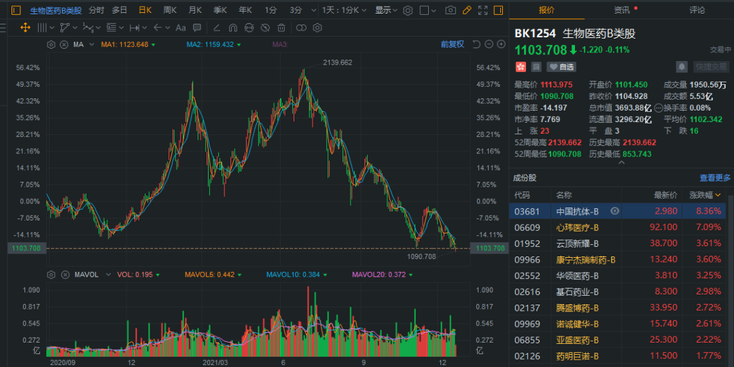734x367 pixels.
Task: Open the 显示 display dropdown
Action: pos(386,10)
